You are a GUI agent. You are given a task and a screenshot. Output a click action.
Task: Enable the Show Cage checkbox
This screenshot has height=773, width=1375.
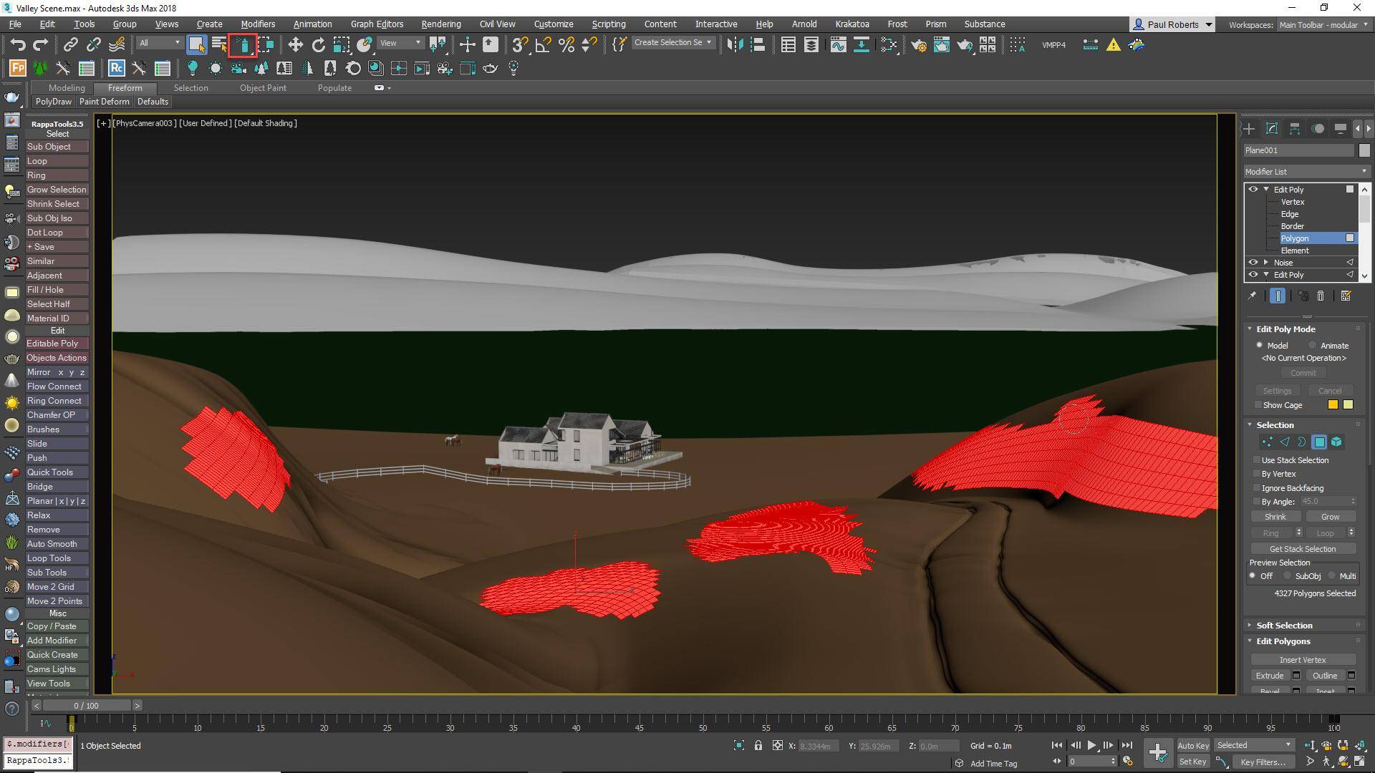pos(1258,405)
